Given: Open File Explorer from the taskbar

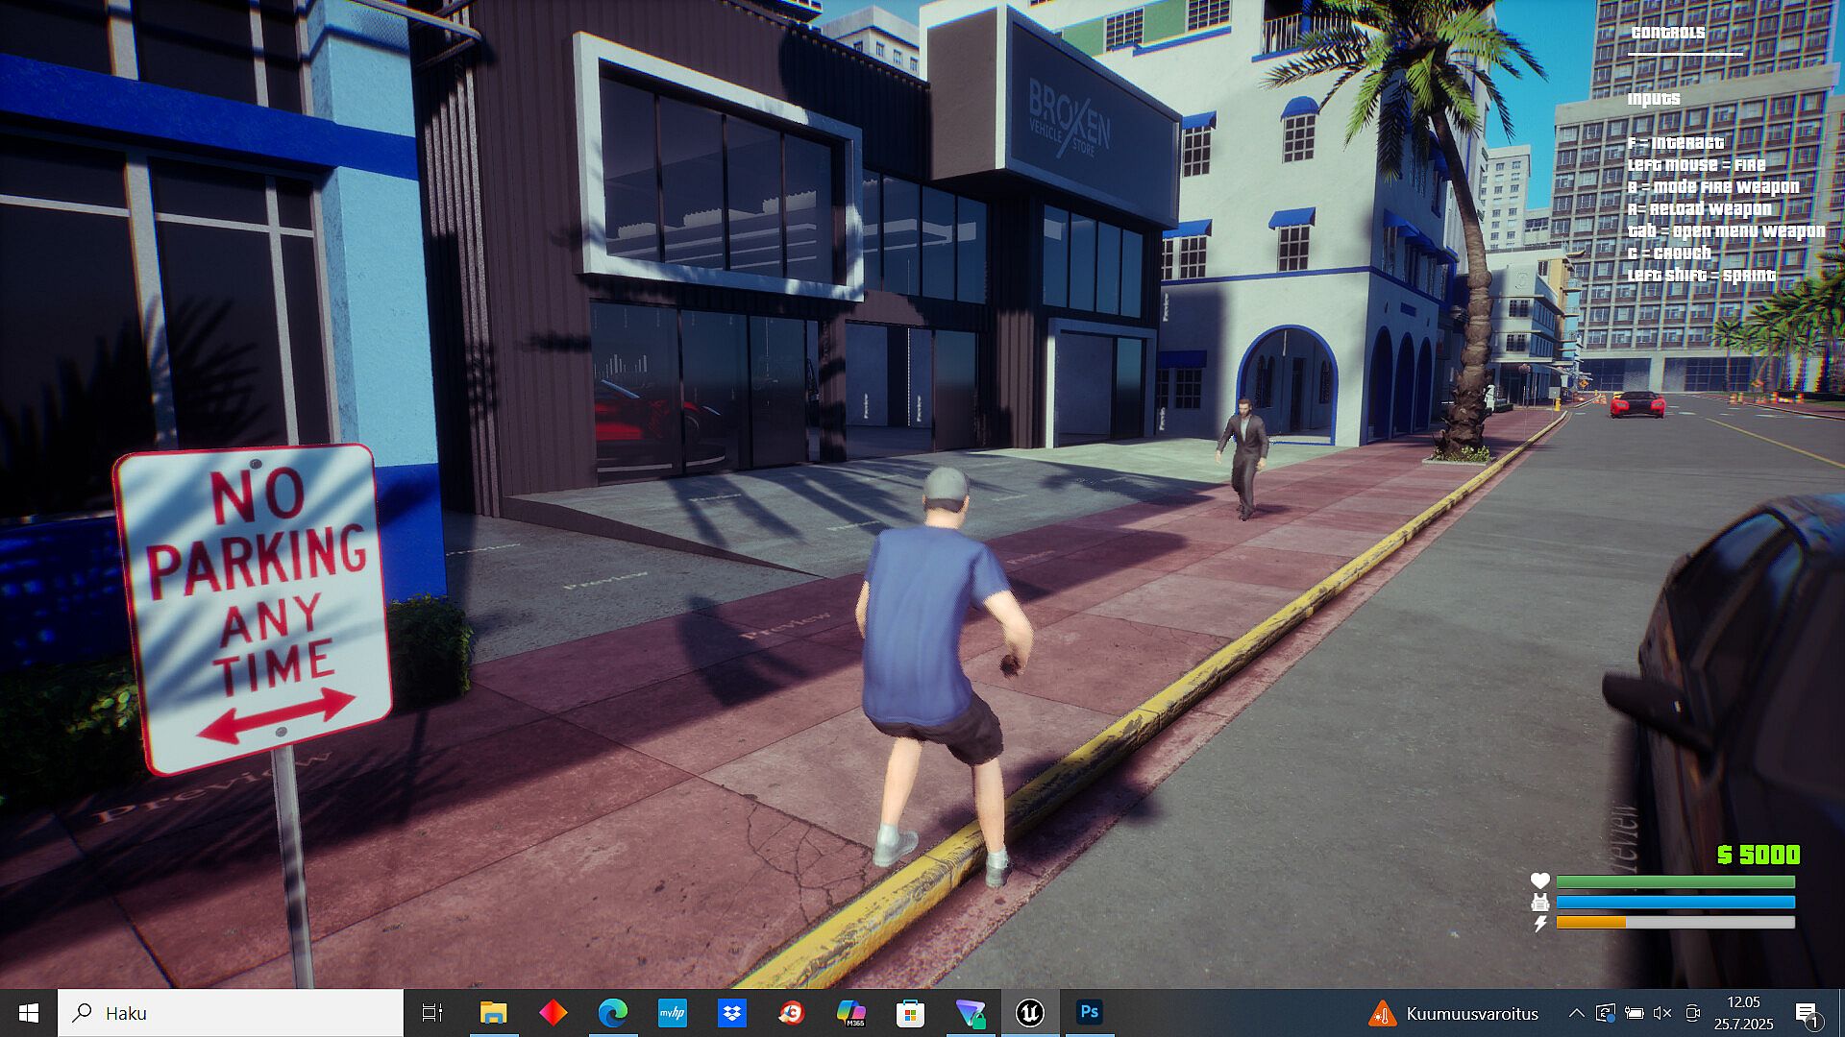Looking at the screenshot, I should [493, 1013].
